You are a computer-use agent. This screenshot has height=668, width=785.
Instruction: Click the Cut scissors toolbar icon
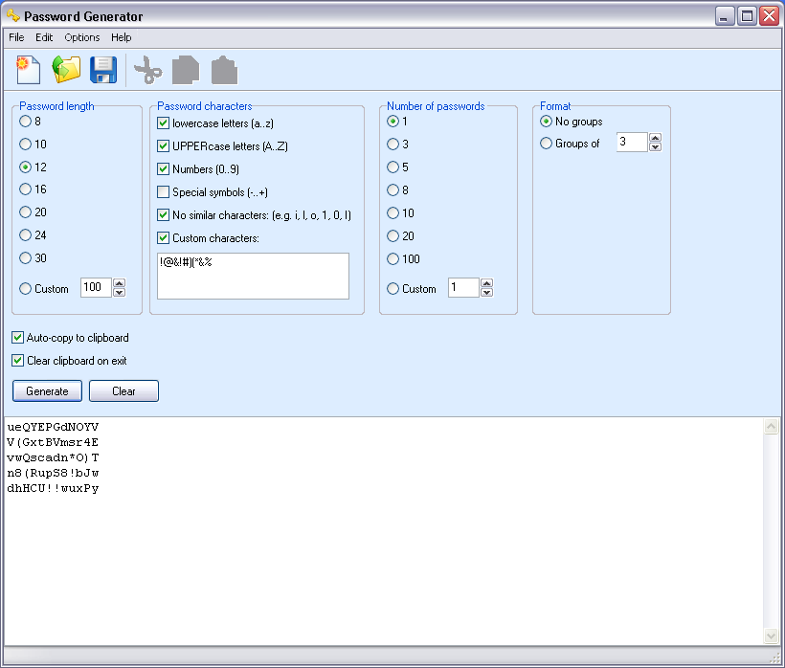147,70
